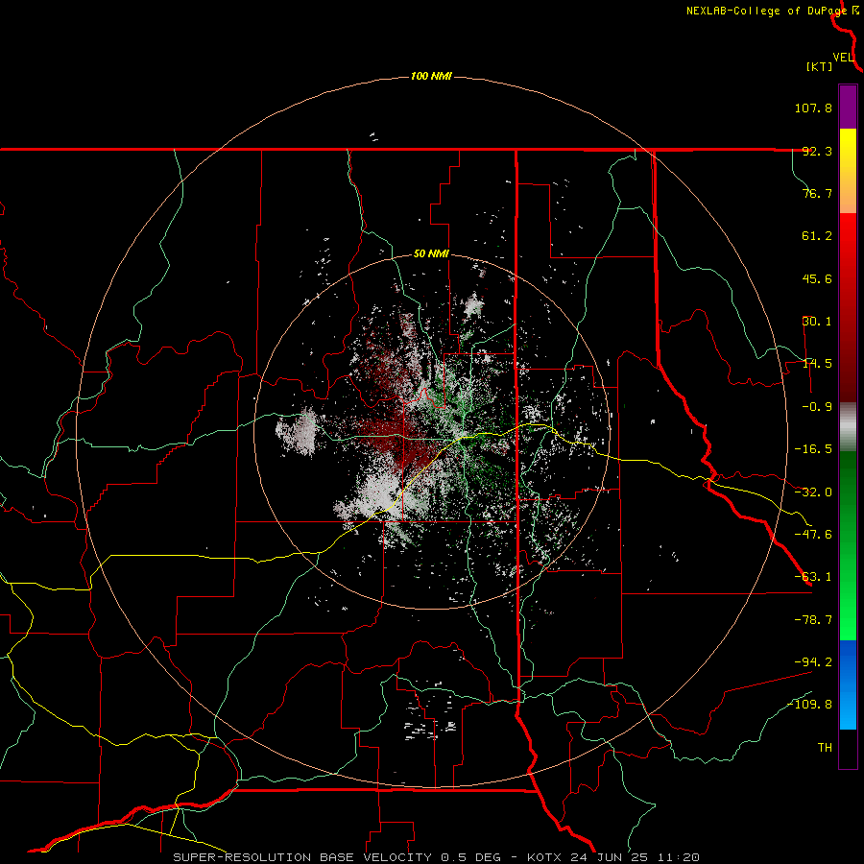Viewport: 864px width, 864px height.
Task: Click the TH label at legend bottom
Action: click(825, 748)
